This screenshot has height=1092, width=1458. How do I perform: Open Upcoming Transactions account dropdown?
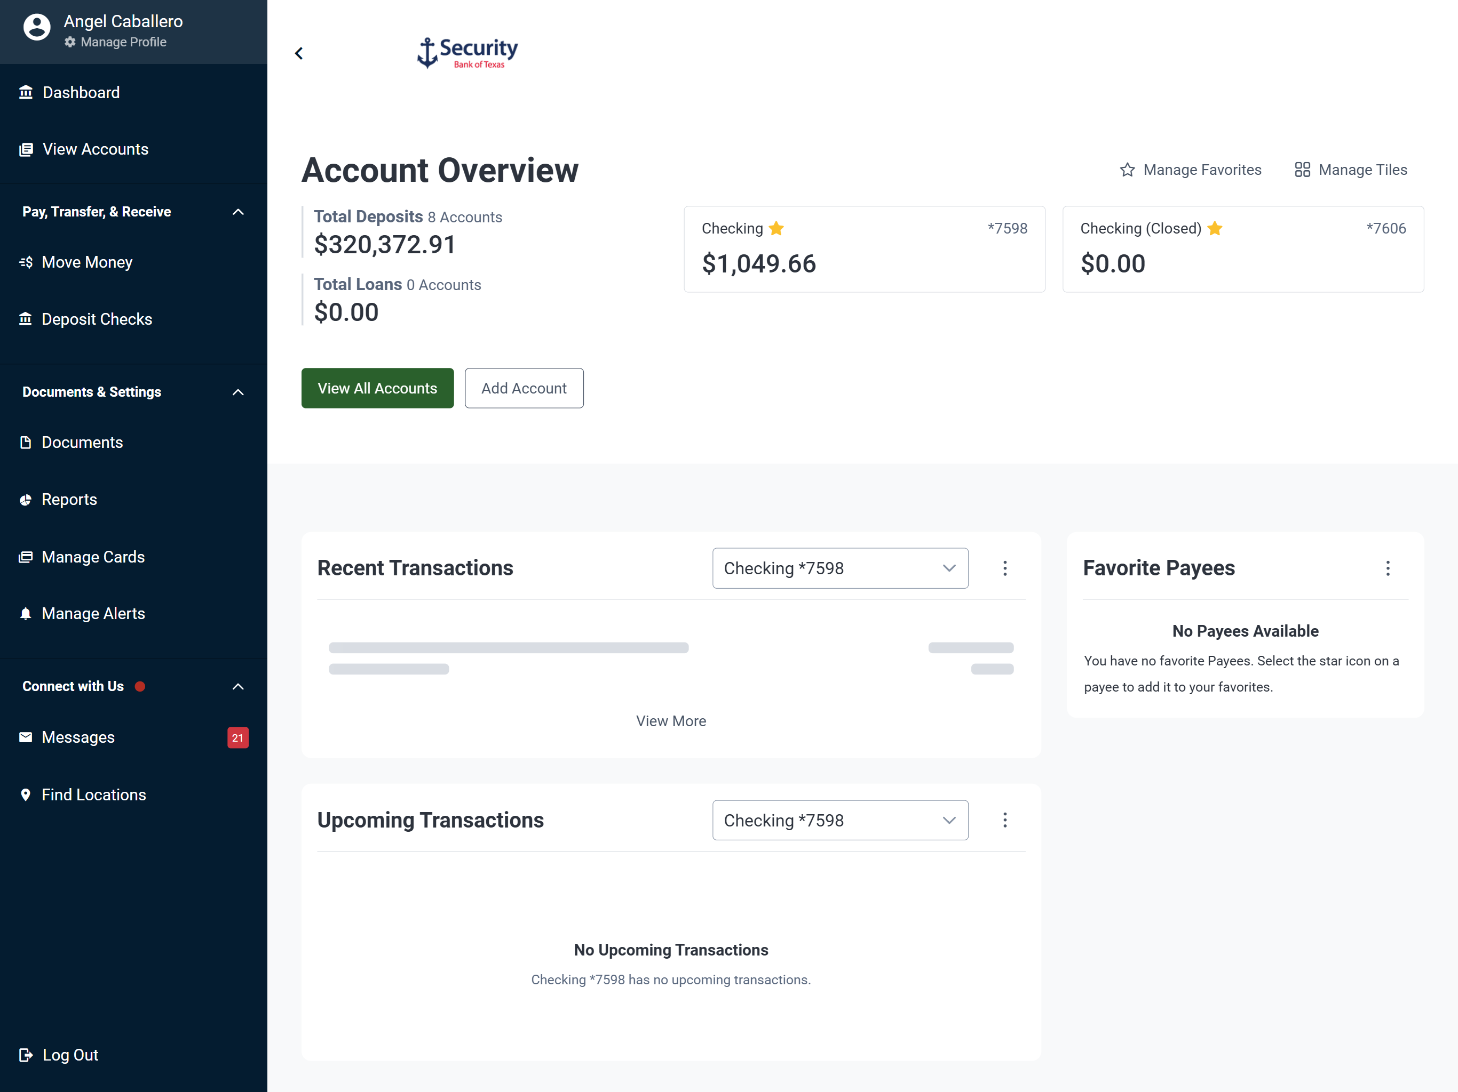coord(841,821)
